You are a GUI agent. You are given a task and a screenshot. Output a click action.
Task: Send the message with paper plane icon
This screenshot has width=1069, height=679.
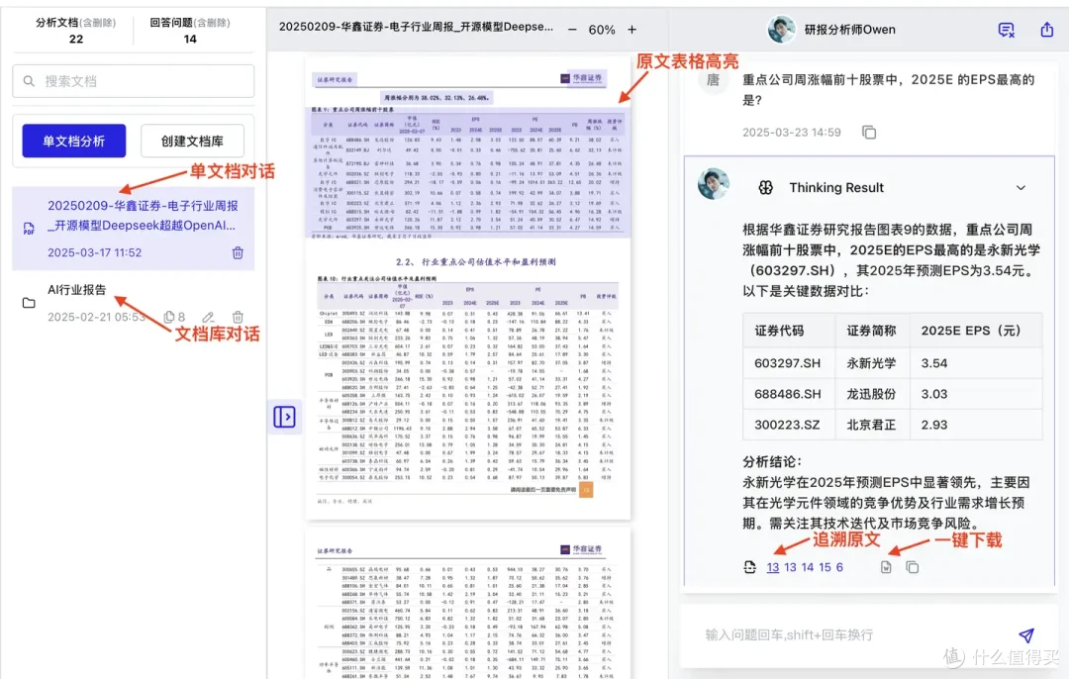pyautogui.click(x=1026, y=635)
